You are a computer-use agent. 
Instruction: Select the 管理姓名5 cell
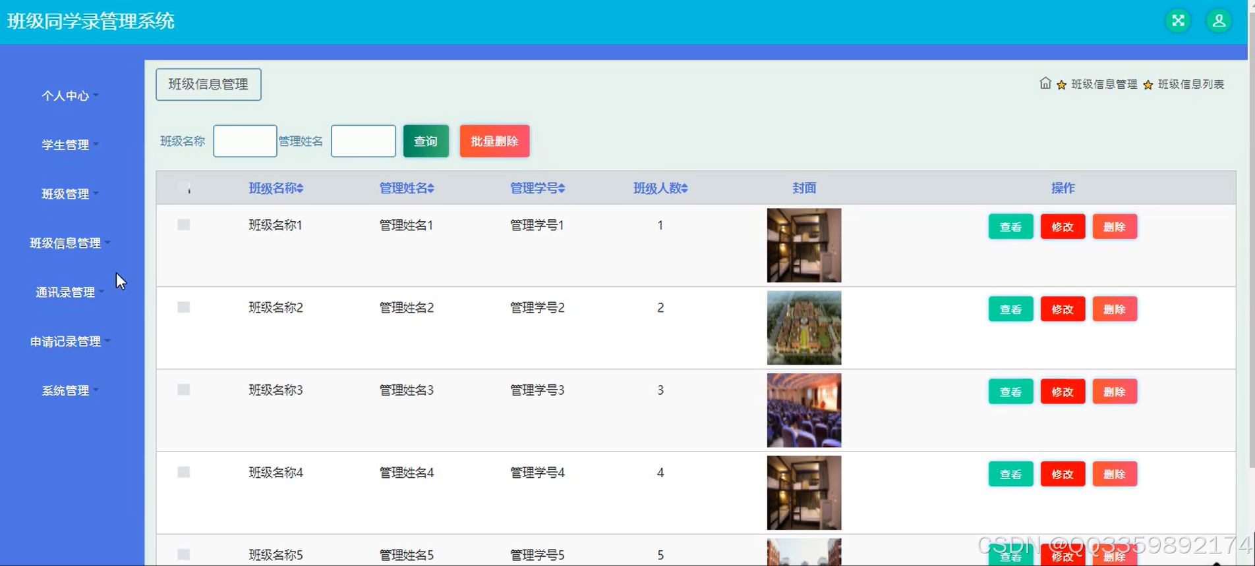[406, 555]
